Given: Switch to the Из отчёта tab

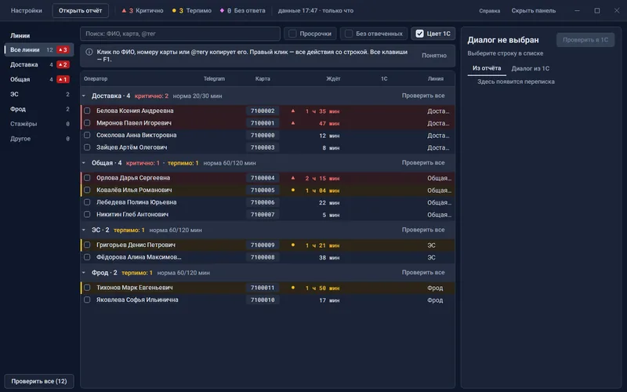Looking at the screenshot, I should [487, 68].
